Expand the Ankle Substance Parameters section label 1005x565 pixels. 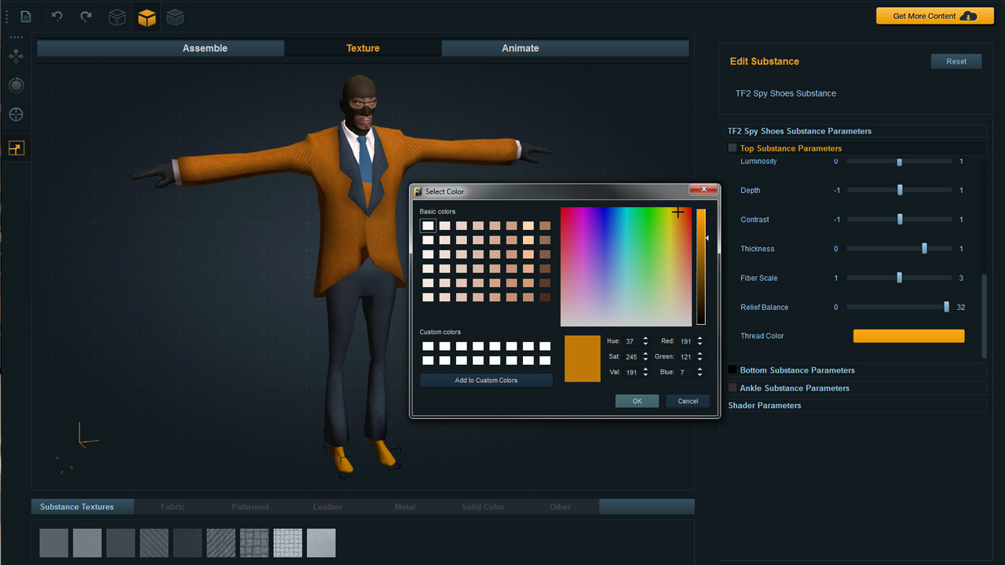click(795, 388)
